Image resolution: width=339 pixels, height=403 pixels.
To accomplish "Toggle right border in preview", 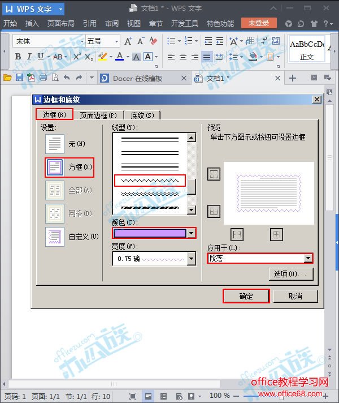I will tap(276, 234).
